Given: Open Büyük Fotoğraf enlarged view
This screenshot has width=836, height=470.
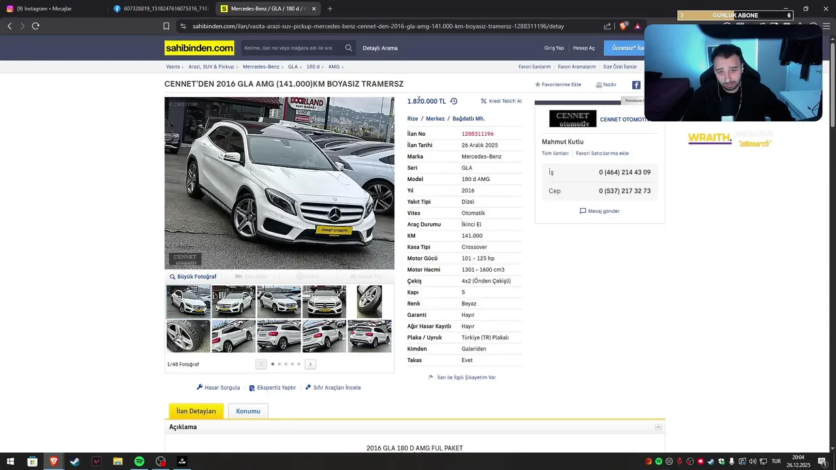Looking at the screenshot, I should pyautogui.click(x=192, y=277).
